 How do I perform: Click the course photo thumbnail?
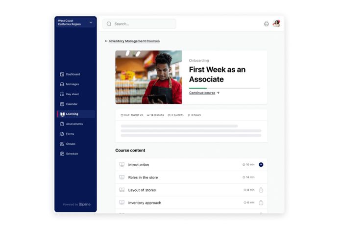[148, 77]
